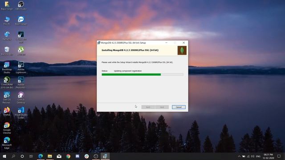This screenshot has height=160, width=285.
Task: Select the TeamViewer desktop shortcut
Action: click(21, 21)
